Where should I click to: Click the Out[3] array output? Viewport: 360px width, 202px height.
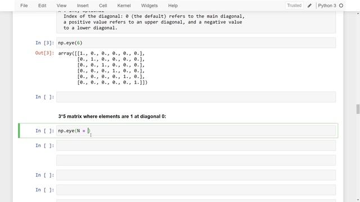pyautogui.click(x=102, y=68)
